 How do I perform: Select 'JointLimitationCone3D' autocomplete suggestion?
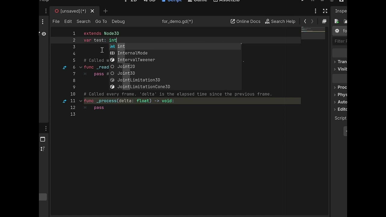[175, 87]
